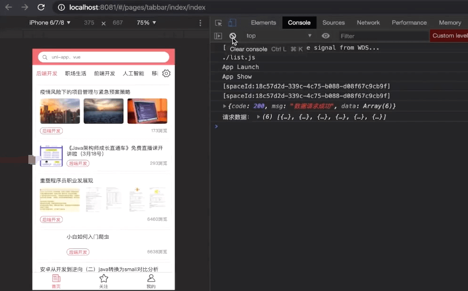This screenshot has height=291, width=468.
Task: Open site info icon beside the URL
Action: [x=61, y=8]
